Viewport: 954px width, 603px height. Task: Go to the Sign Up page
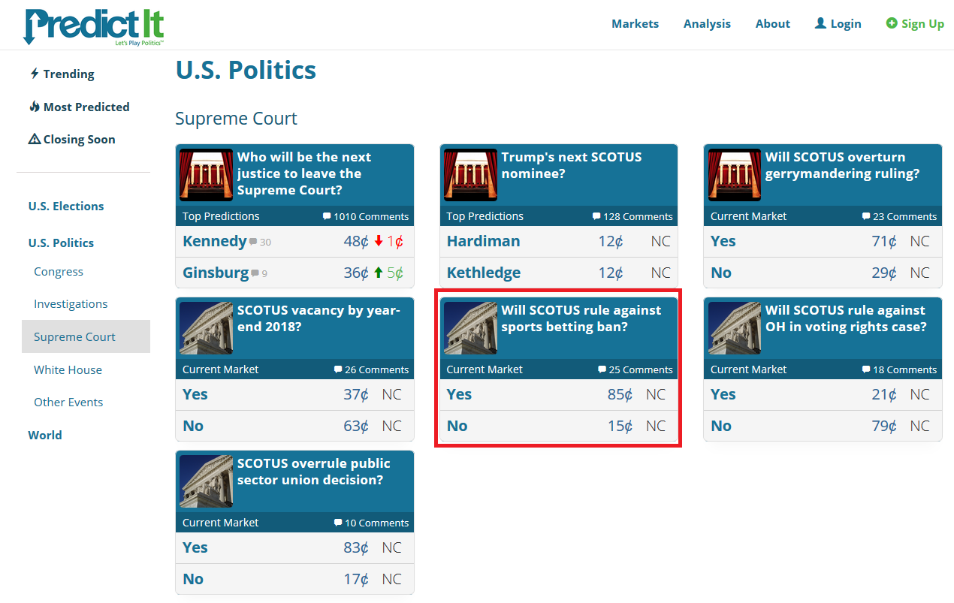click(915, 23)
